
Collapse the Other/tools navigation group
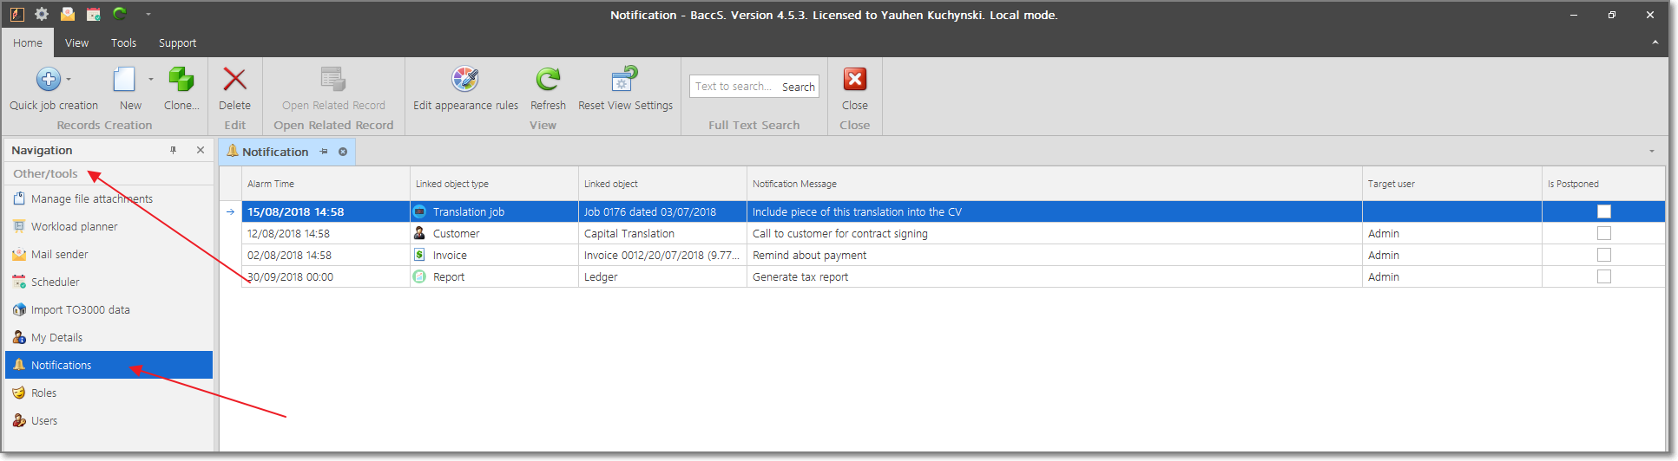click(x=109, y=173)
